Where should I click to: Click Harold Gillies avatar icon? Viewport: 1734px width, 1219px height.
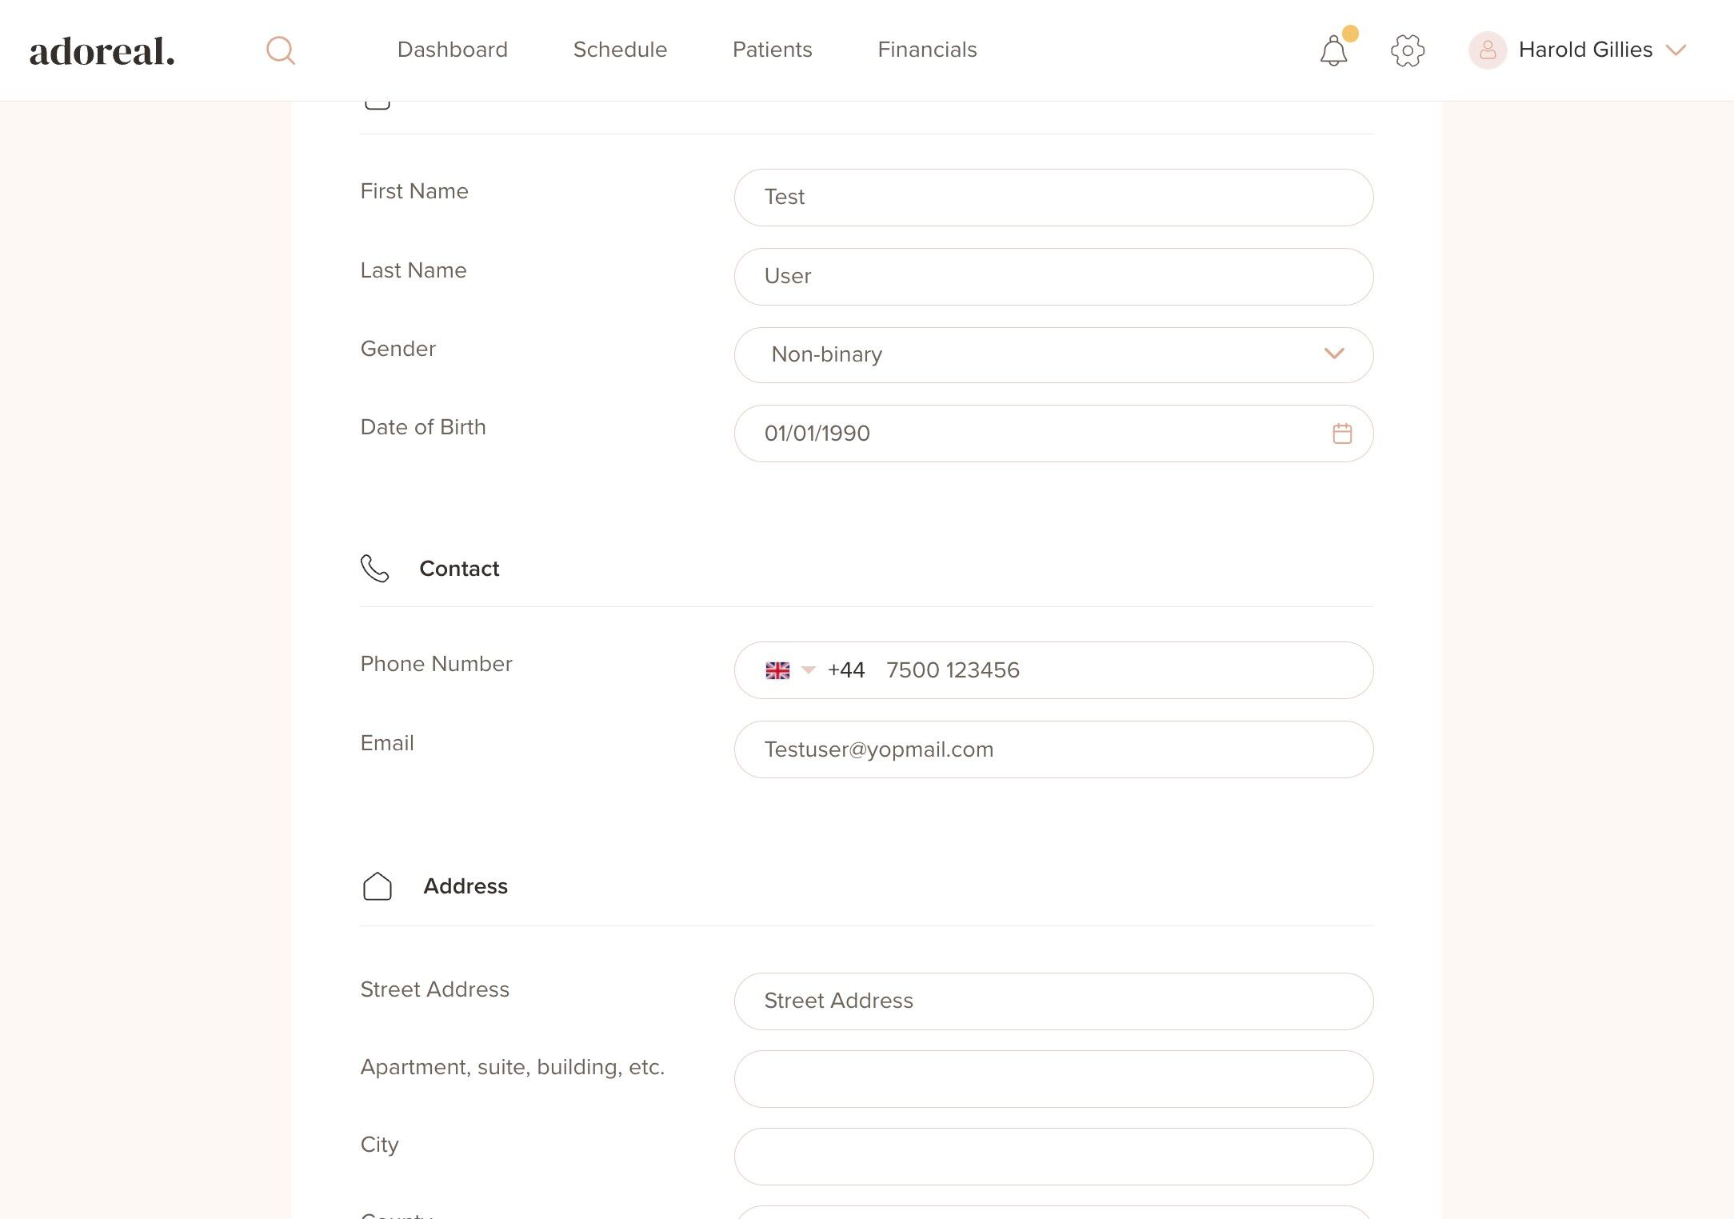(1487, 50)
